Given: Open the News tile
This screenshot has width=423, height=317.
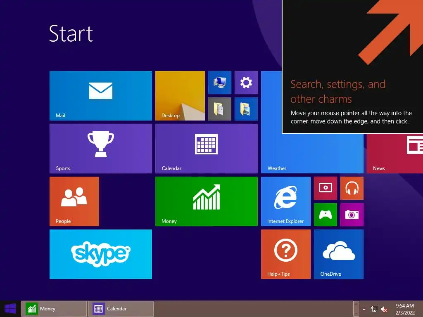Looking at the screenshot, I should pyautogui.click(x=394, y=153).
